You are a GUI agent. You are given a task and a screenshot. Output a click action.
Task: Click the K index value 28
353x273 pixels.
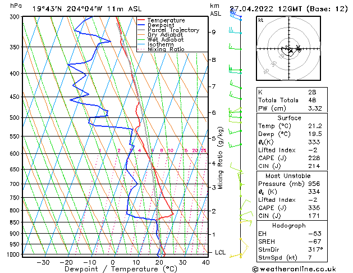pos(312,92)
